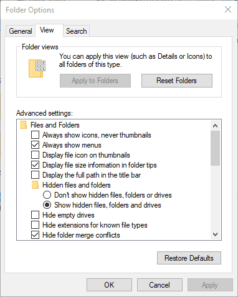The height and width of the screenshot is (297, 238).
Task: Uncheck Always show menus
Action: pyautogui.click(x=35, y=145)
